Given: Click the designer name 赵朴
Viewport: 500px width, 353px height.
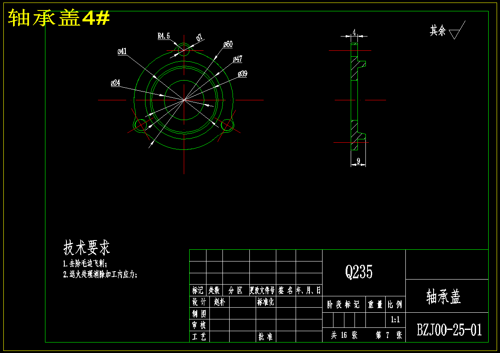Looking at the screenshot, I should 220,302.
